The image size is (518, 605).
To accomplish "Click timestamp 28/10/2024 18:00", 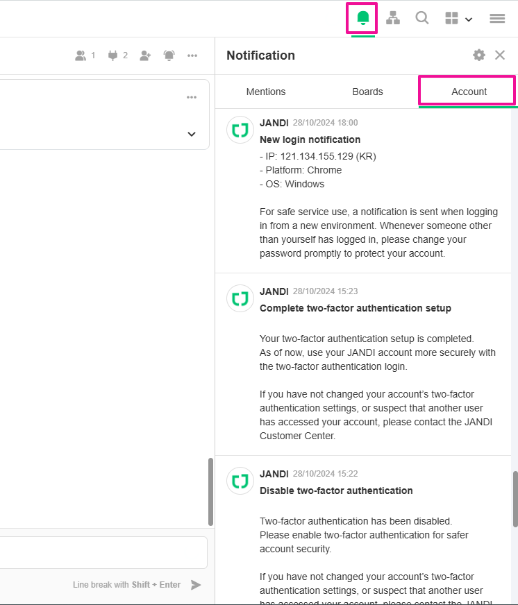I will click(325, 123).
